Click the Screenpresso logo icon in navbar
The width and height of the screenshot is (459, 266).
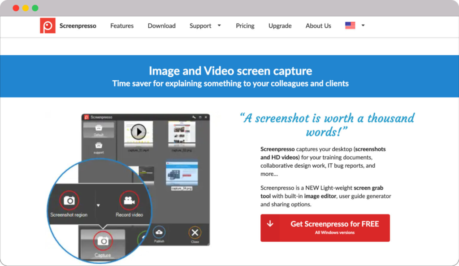point(48,26)
